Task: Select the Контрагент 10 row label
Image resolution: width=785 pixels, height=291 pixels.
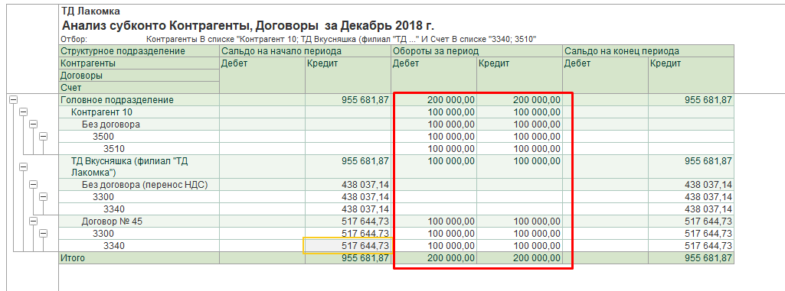Action: tap(102, 112)
